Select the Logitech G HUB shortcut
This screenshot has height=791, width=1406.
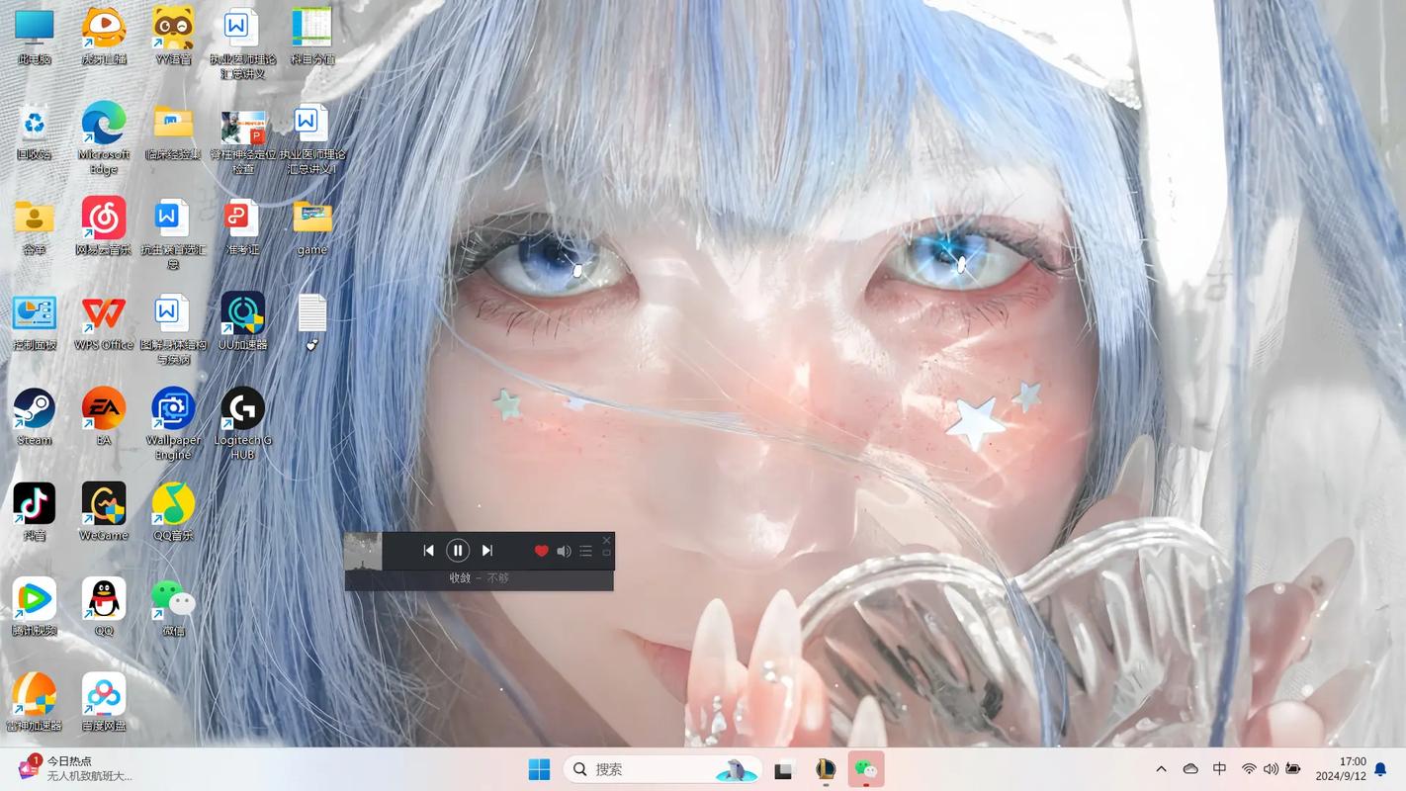[x=242, y=423]
